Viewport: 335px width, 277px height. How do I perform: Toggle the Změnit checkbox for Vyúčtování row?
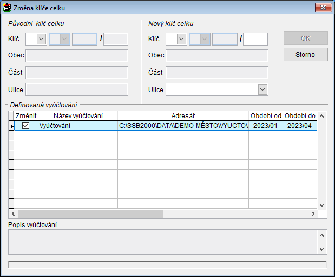pyautogui.click(x=25, y=125)
